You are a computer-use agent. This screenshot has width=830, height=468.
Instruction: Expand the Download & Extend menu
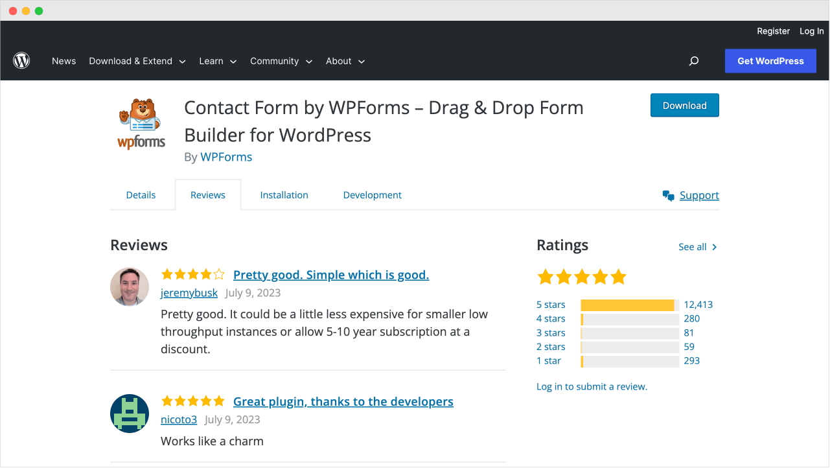pos(137,61)
